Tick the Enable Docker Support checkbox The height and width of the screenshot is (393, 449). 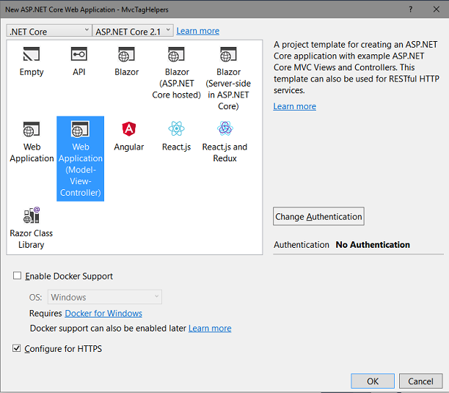tap(17, 276)
